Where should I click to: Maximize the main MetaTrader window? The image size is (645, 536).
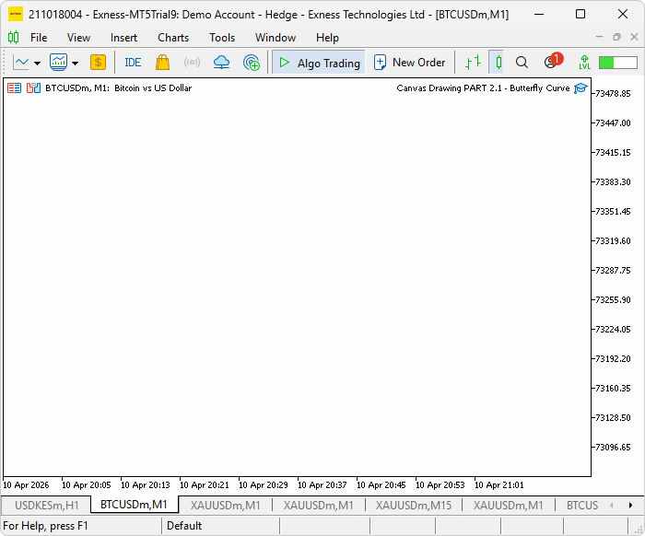click(x=580, y=14)
